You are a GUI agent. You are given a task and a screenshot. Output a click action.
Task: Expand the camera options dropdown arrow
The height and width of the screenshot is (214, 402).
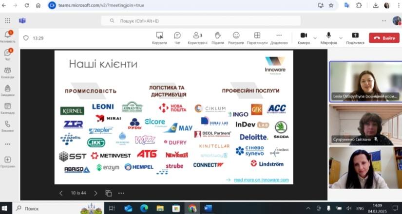(315, 37)
